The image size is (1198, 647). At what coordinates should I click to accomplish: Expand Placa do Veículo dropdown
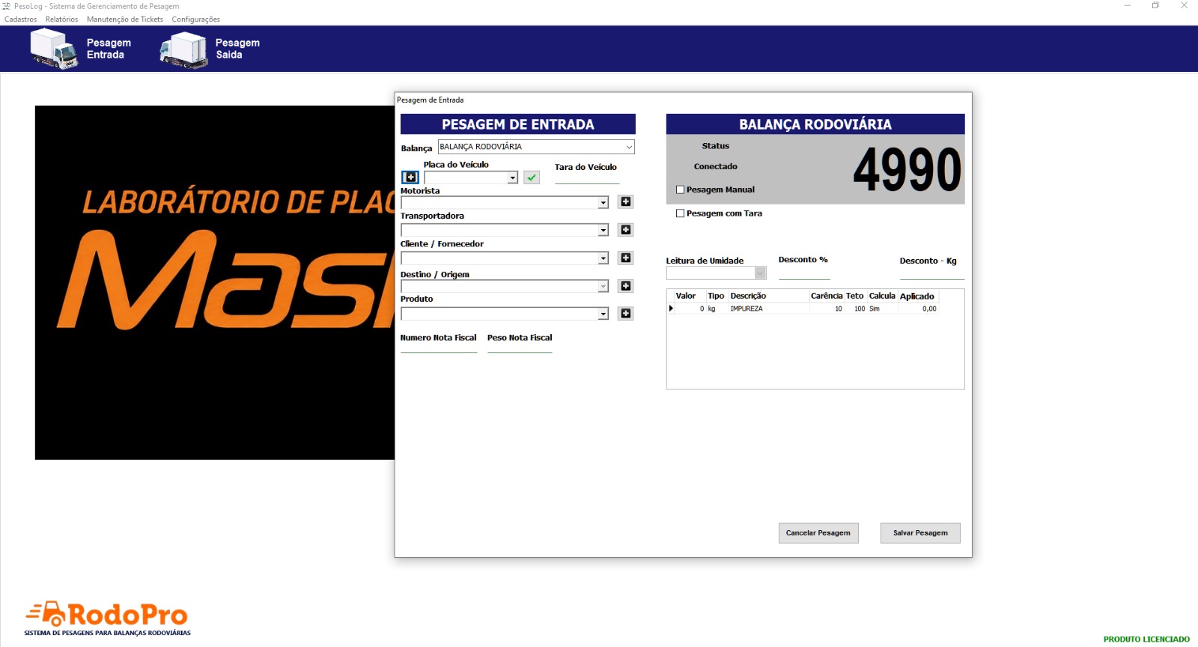513,178
